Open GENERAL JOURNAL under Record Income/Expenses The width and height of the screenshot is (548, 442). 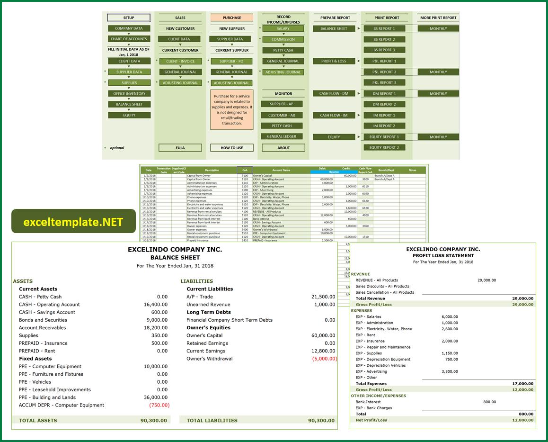click(283, 61)
